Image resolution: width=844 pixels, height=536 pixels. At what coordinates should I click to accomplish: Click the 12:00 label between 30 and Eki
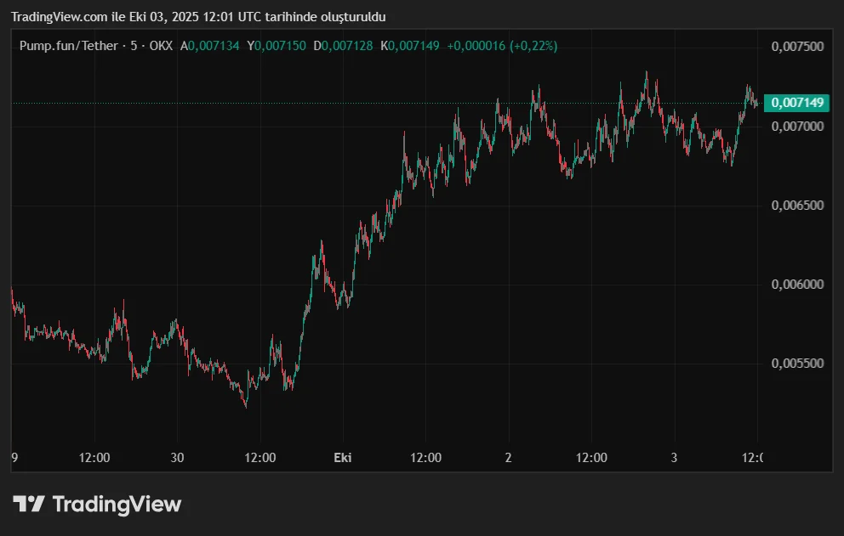259,458
